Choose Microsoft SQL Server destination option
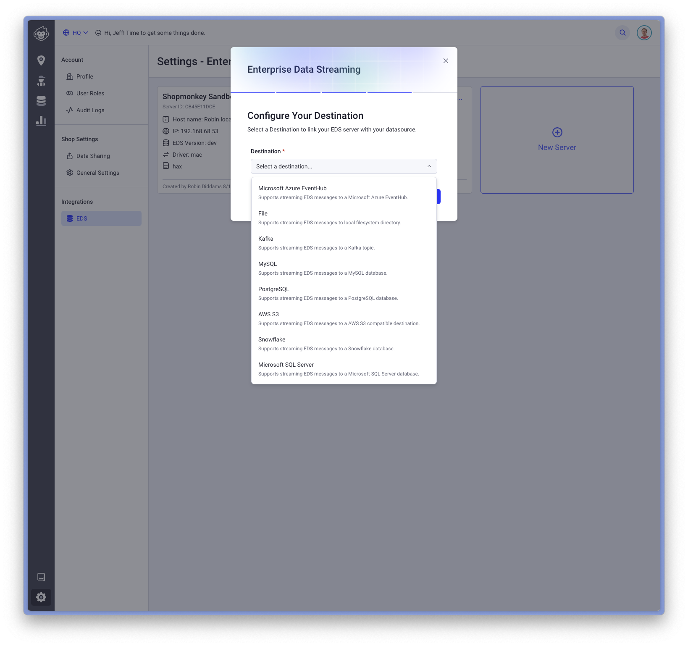The image size is (688, 646). 344,369
